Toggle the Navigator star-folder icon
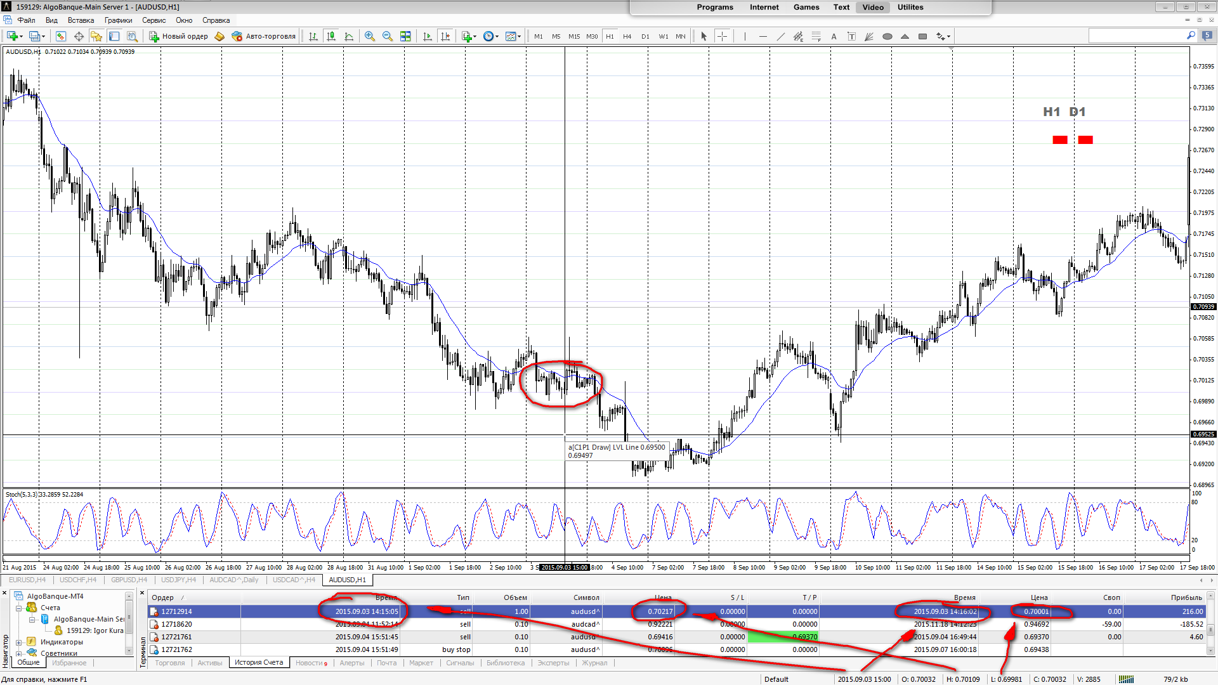This screenshot has height=685, width=1218. coord(96,36)
